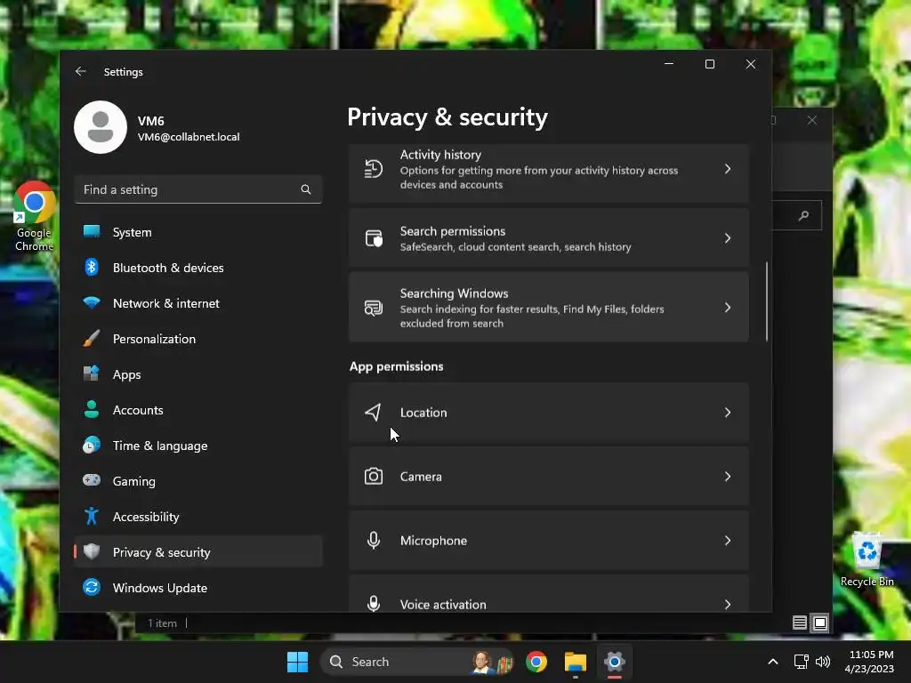Click the taskbar Search box
Image resolution: width=911 pixels, height=683 pixels.
click(417, 662)
